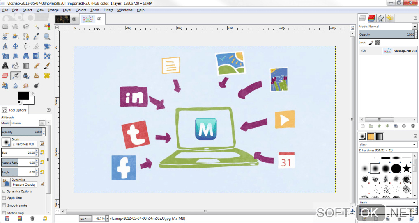Viewport: 419px width, 223px height.
Task: Select the Dodge/Burn tool
Action: tap(37, 86)
